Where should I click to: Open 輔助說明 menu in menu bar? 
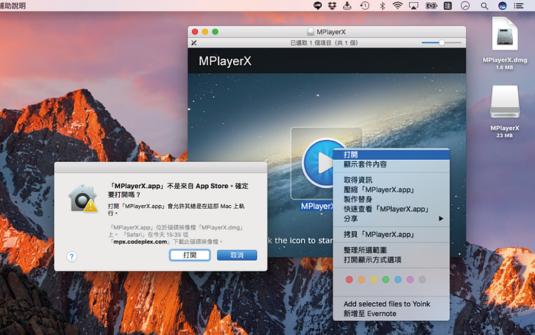(x=13, y=5)
